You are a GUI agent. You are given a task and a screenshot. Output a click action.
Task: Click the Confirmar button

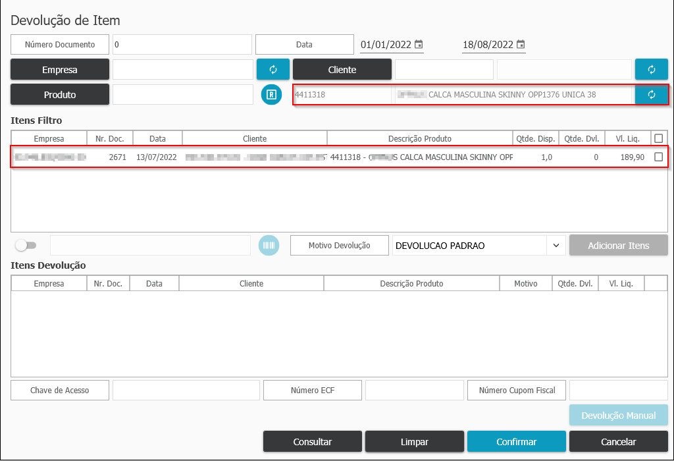click(516, 442)
